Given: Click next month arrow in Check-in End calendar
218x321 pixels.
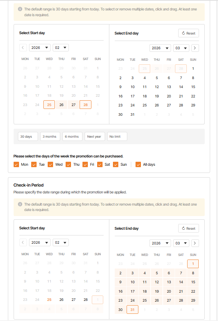Looking at the screenshot, I should [195, 243].
